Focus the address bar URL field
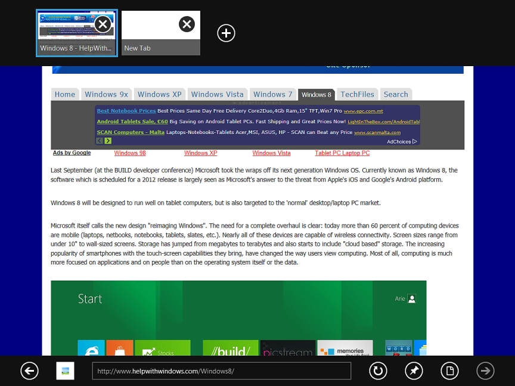Screen dimensions: 515x386 click(x=222, y=371)
